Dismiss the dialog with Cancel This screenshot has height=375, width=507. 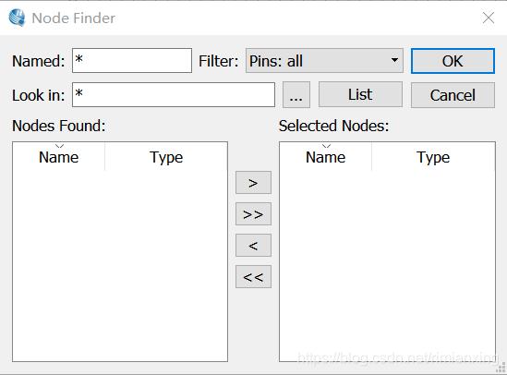453,95
